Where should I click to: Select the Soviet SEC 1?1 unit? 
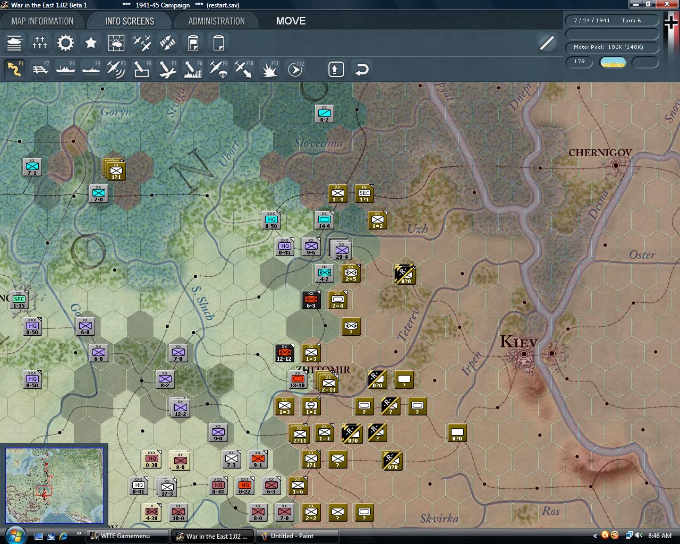[364, 193]
